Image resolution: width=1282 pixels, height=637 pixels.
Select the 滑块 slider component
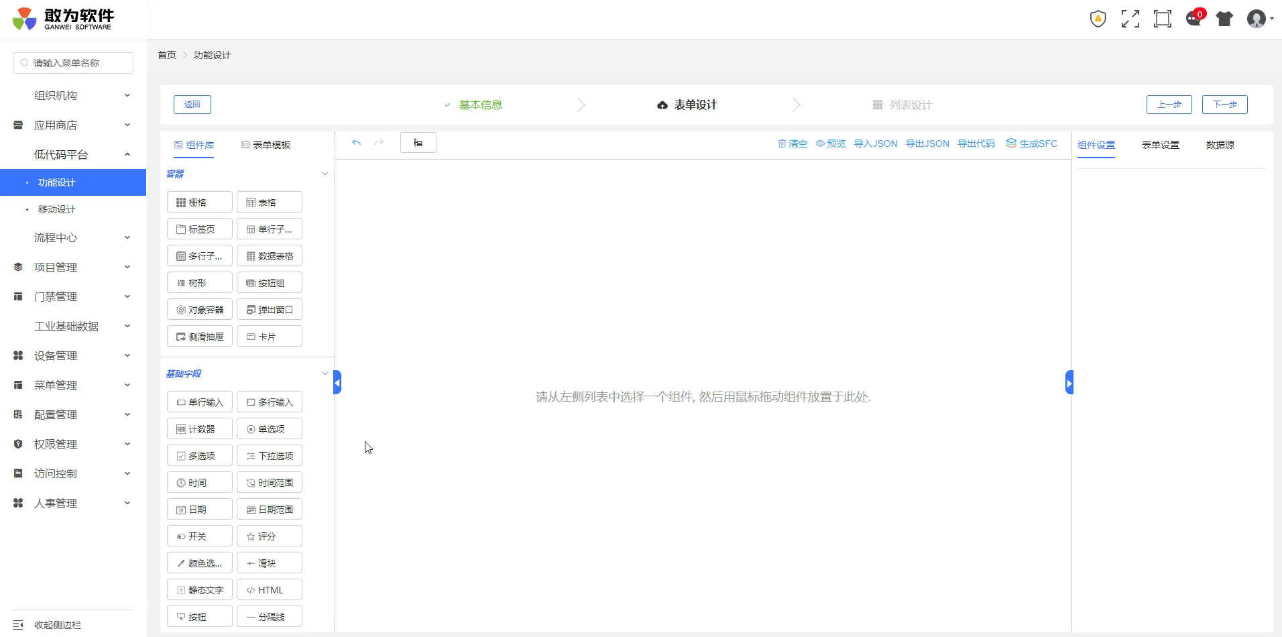[x=269, y=563]
